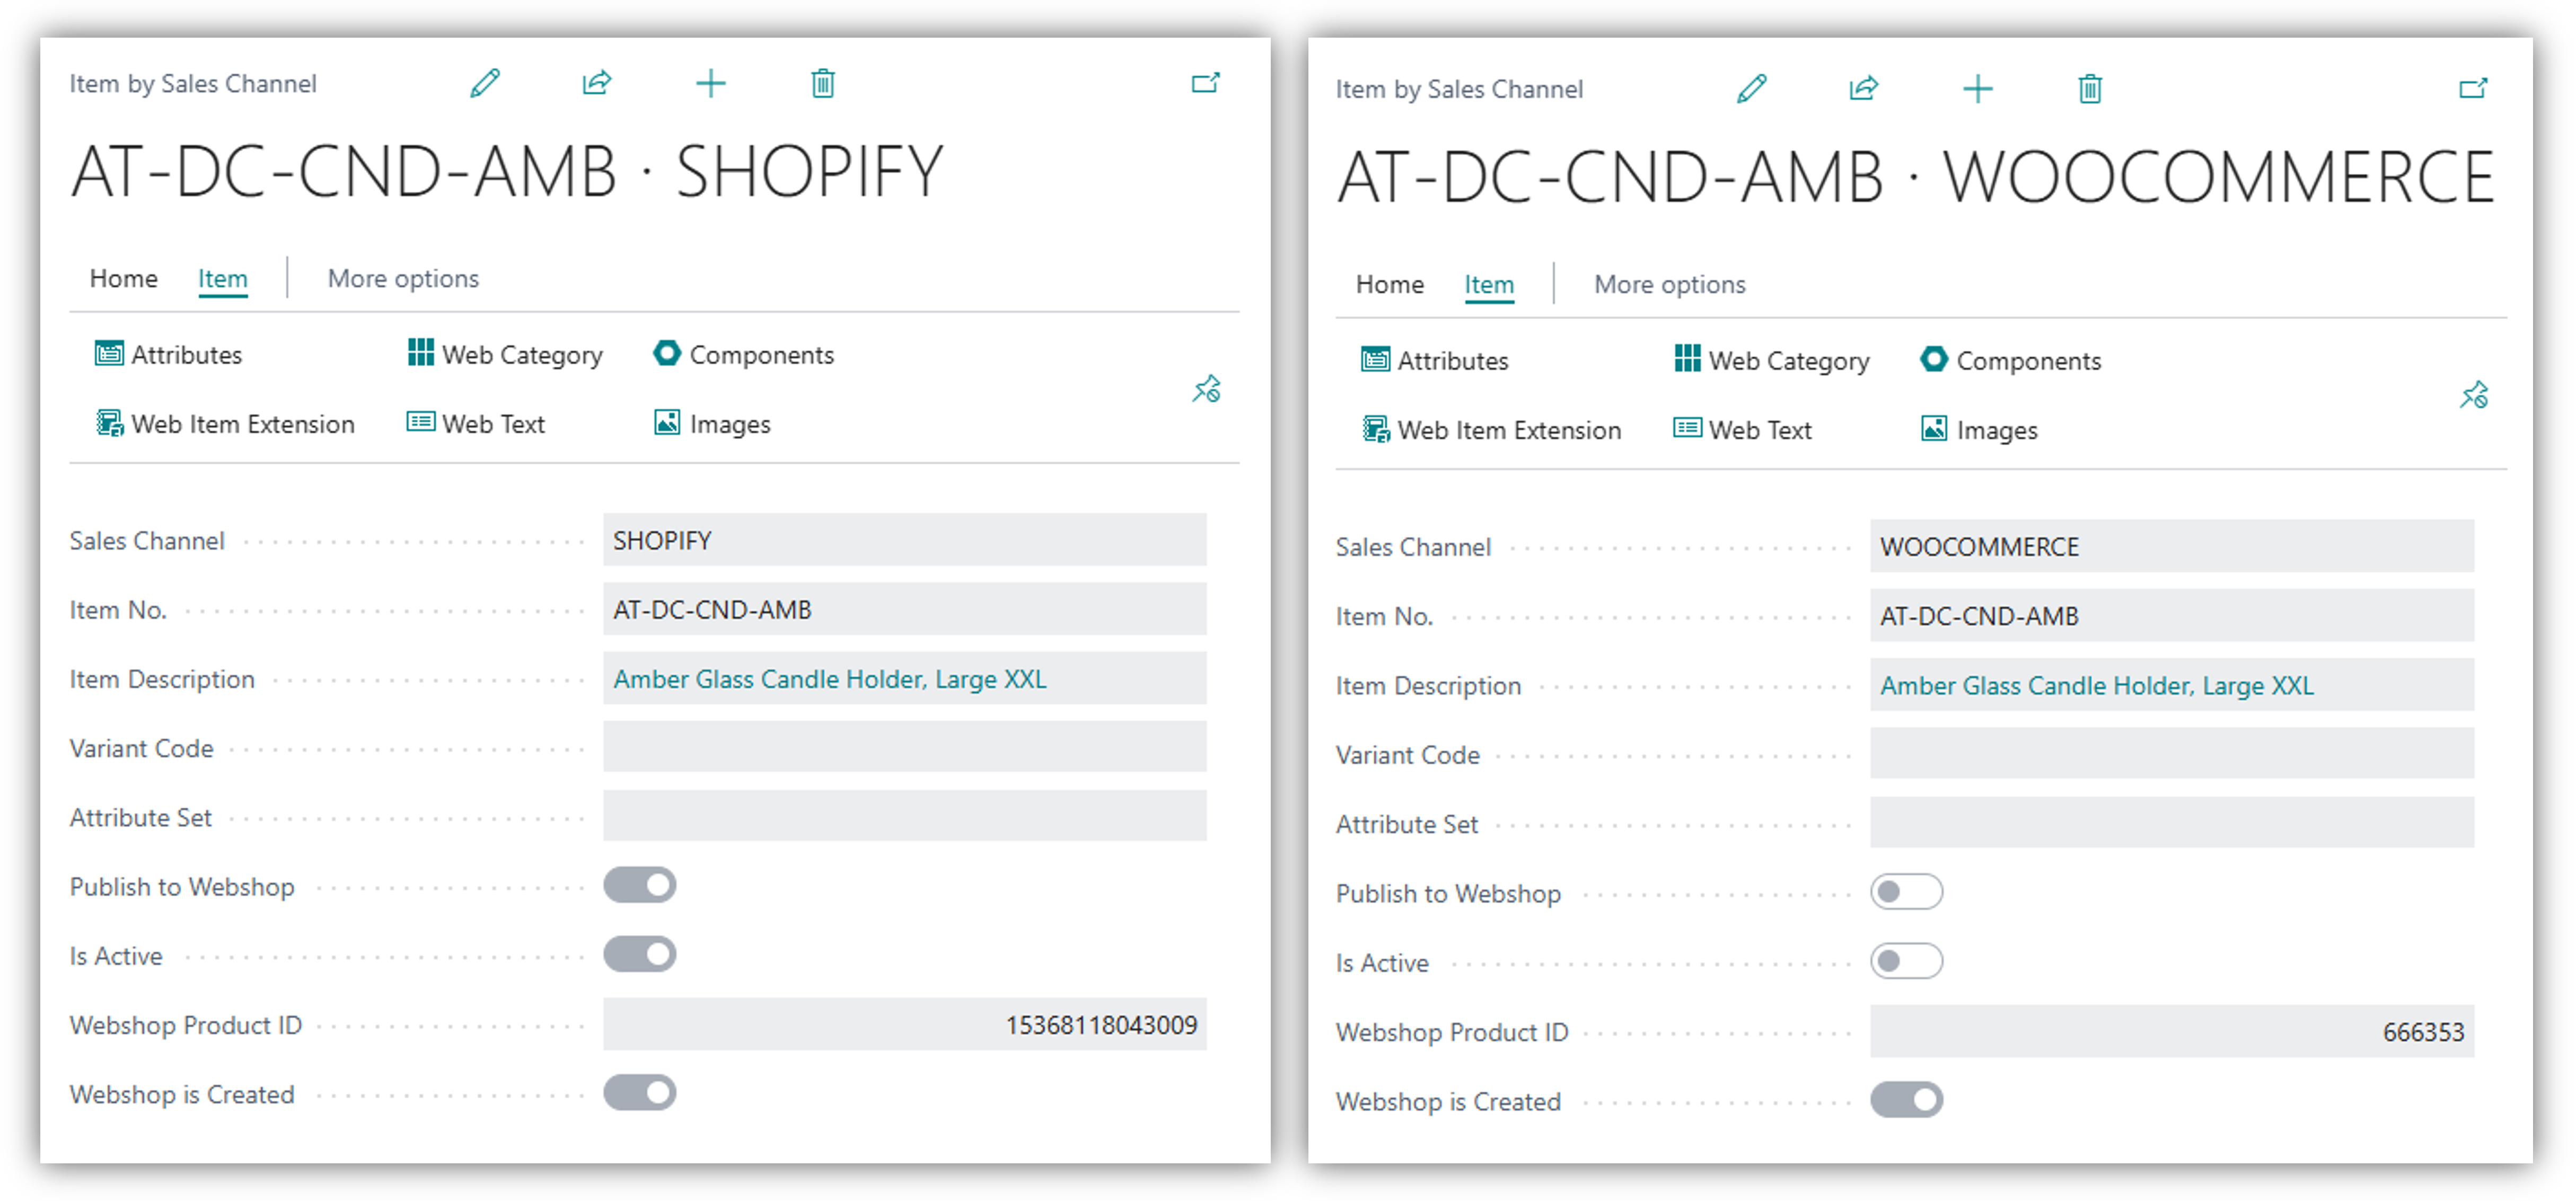Toggle Is Active in WOOCOMMERCE card
This screenshot has height=1201, width=2576.
pos(1907,961)
